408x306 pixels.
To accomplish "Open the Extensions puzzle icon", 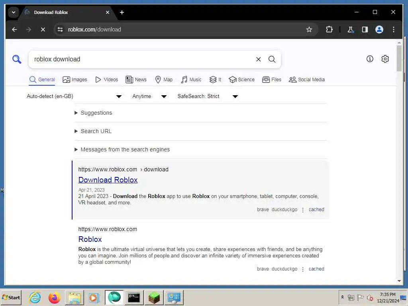I will click(329, 29).
